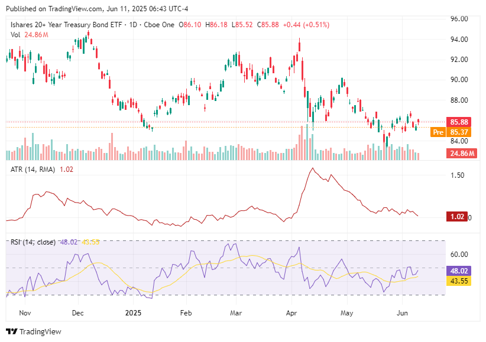Click the Apr label on time axis
The image size is (486, 342).
(291, 313)
